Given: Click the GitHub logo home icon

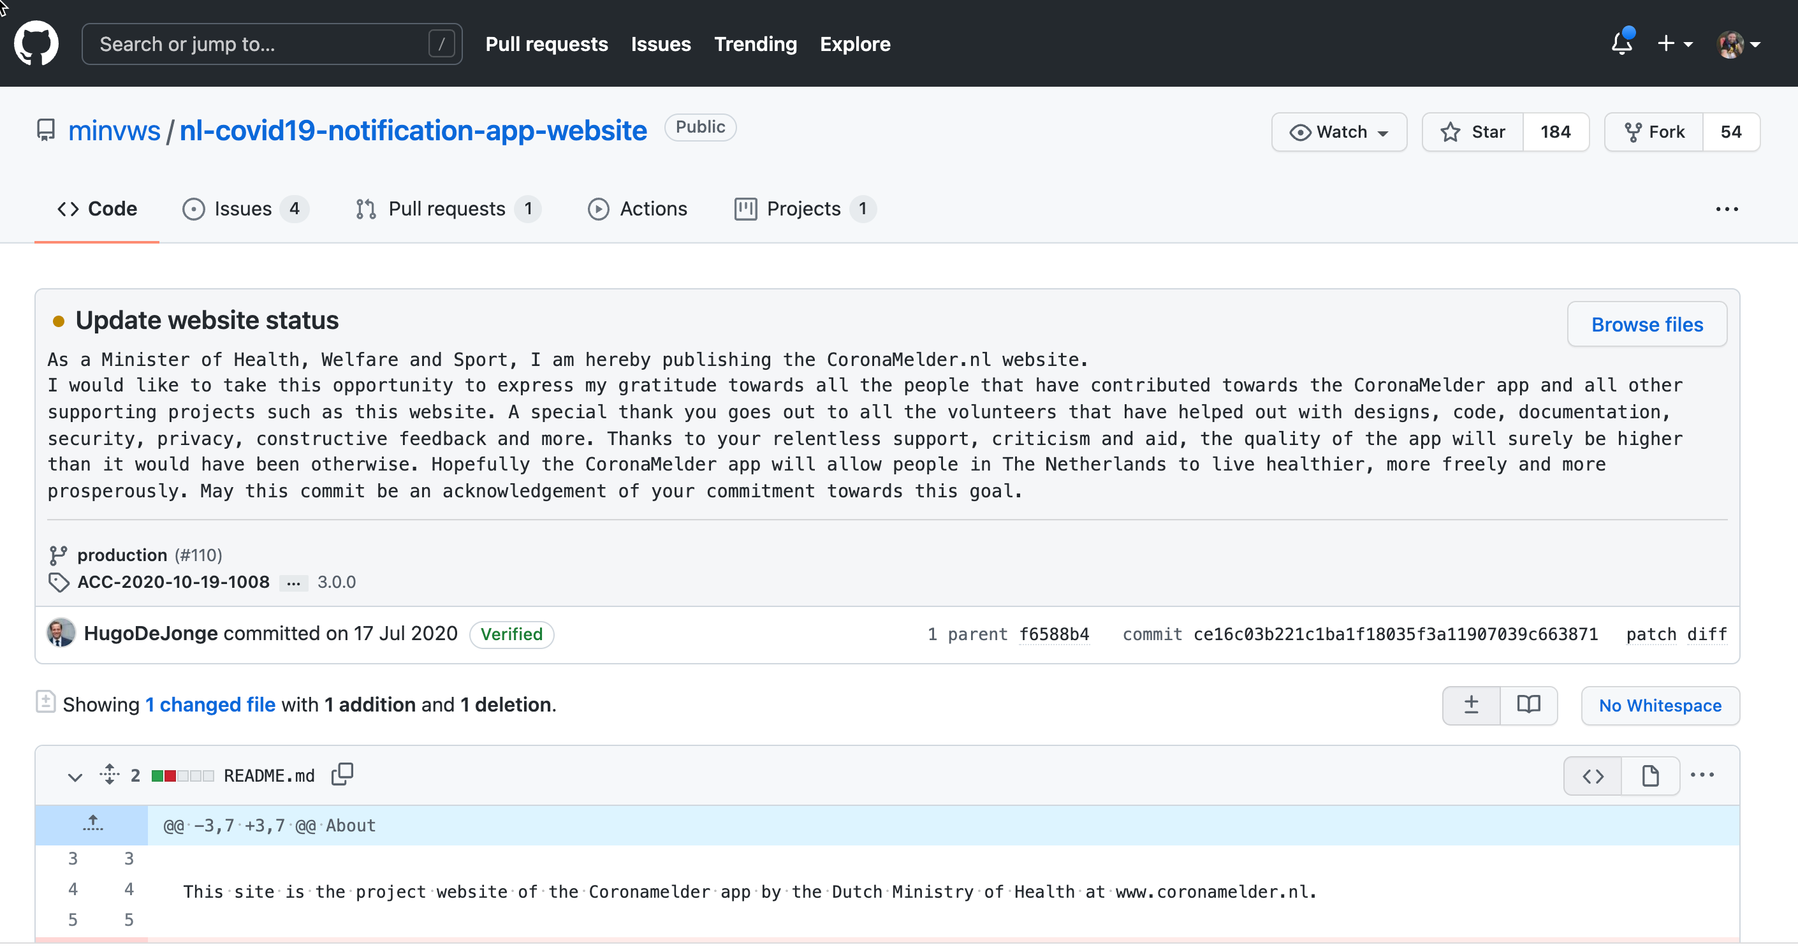Looking at the screenshot, I should click(36, 43).
